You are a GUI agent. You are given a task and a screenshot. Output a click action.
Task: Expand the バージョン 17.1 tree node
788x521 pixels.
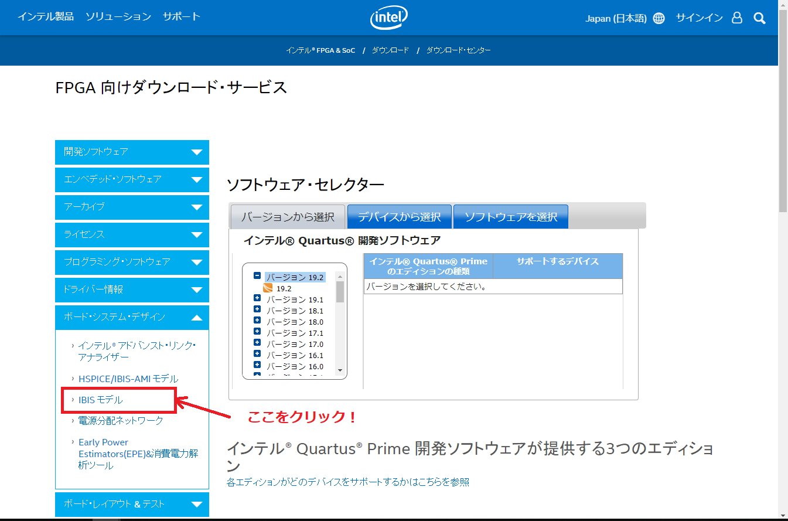point(257,332)
